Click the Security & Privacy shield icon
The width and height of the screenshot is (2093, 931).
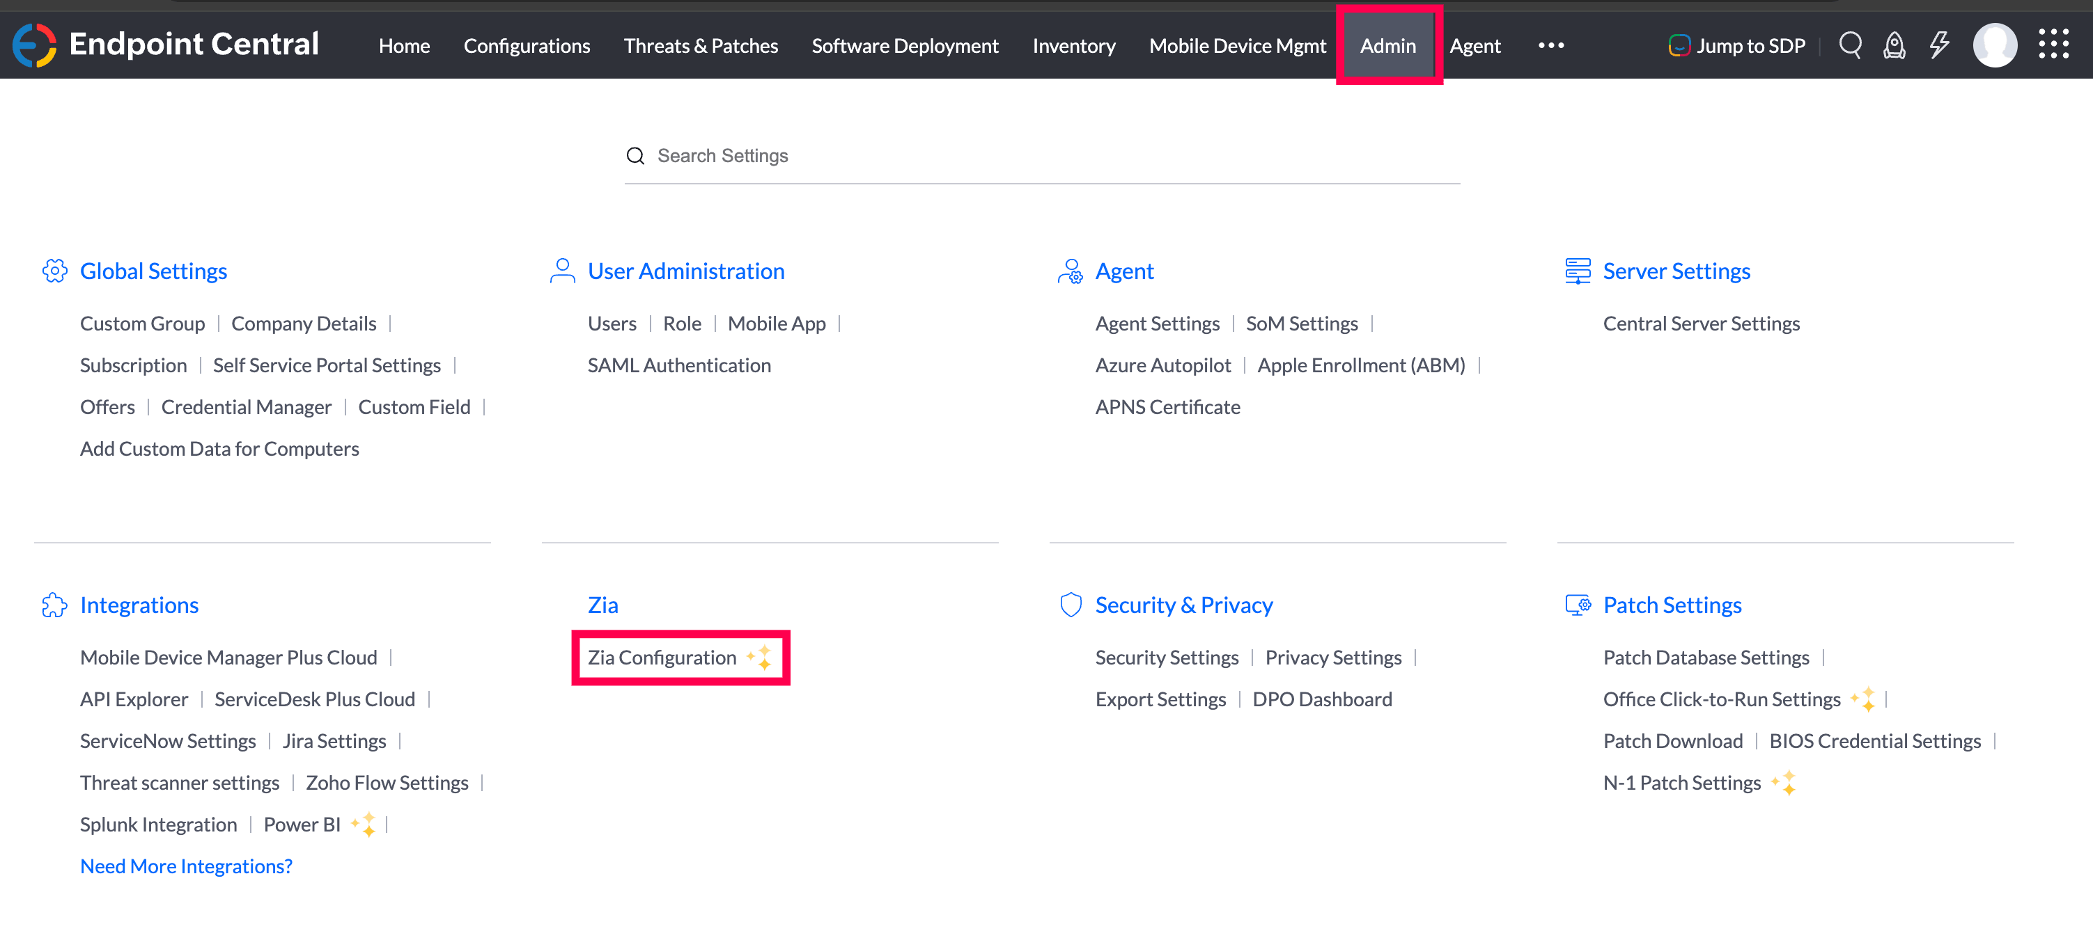[x=1071, y=605]
